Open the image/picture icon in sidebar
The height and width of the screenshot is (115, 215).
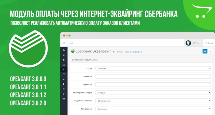(64, 65)
